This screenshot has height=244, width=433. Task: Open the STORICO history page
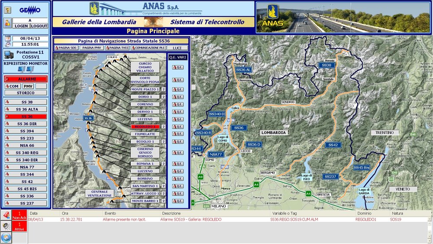(x=26, y=93)
